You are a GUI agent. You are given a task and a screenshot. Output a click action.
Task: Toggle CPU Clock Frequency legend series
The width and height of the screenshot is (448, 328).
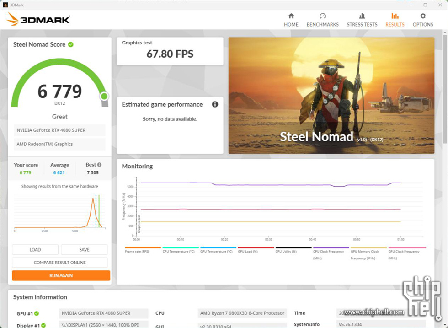click(x=331, y=253)
